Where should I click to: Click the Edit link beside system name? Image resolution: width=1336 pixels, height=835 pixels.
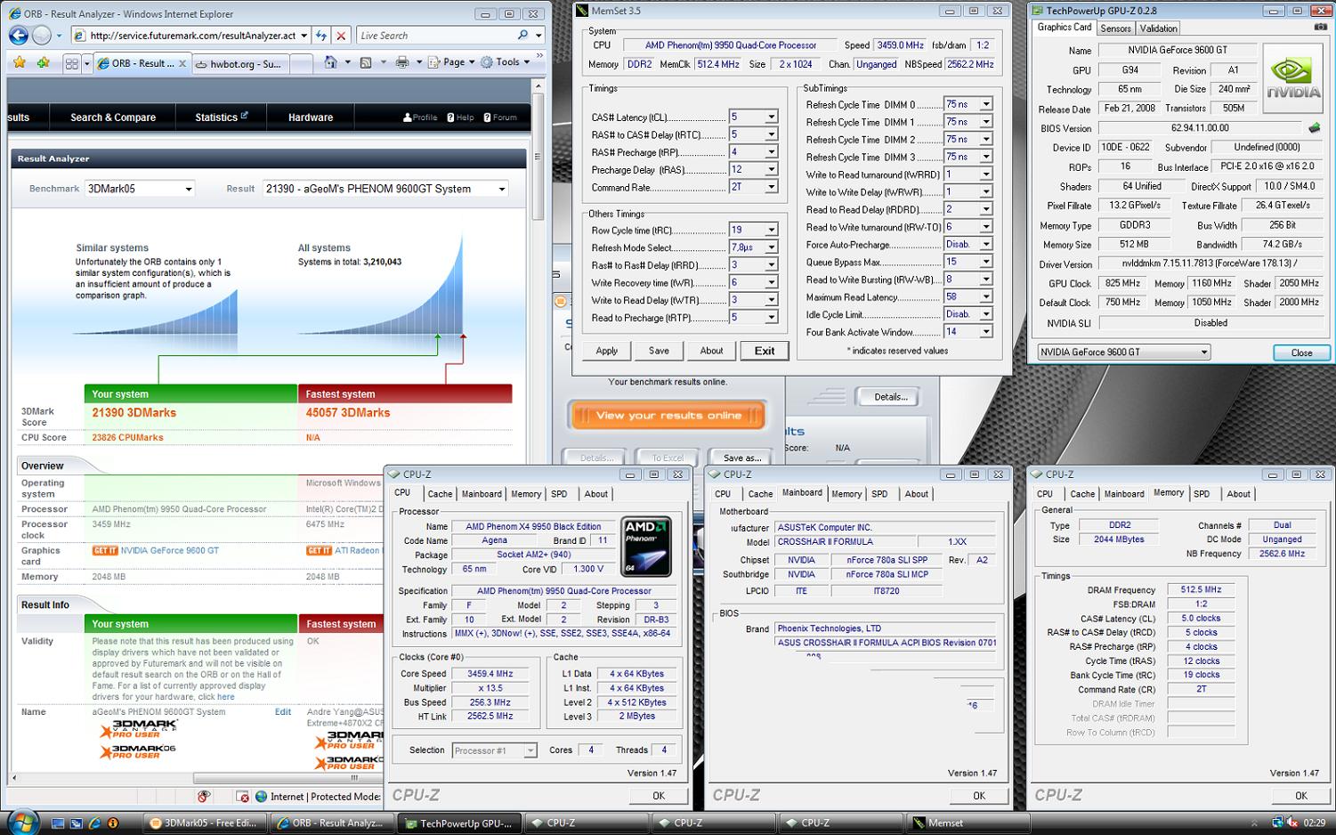pyautogui.click(x=283, y=712)
